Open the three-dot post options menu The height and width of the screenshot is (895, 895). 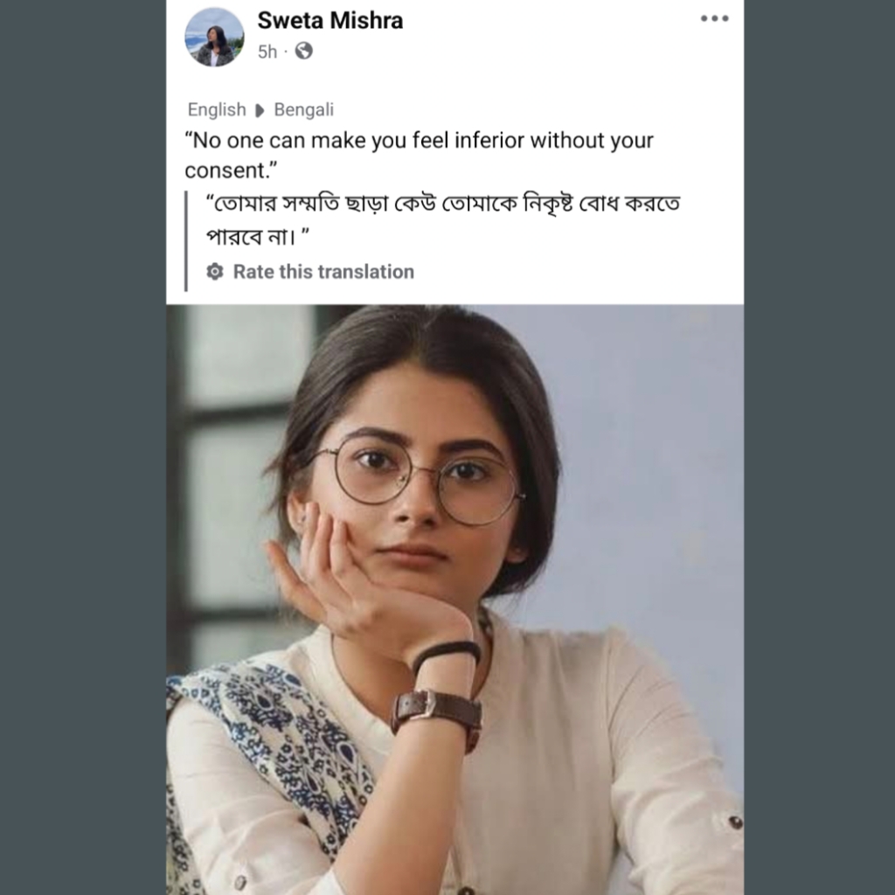(x=714, y=19)
